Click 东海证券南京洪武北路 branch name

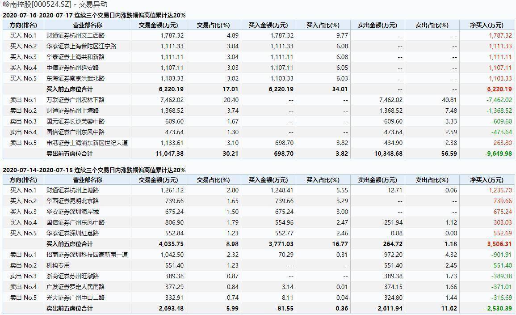76,78
